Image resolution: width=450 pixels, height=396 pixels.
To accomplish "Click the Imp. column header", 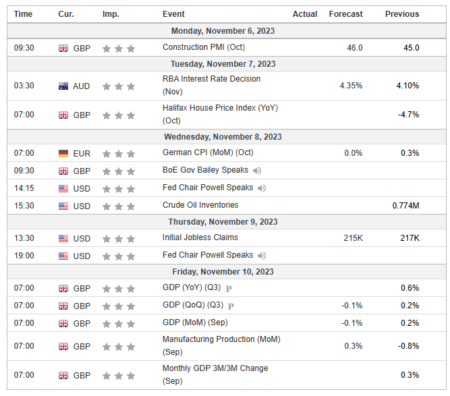I will click(x=111, y=14).
